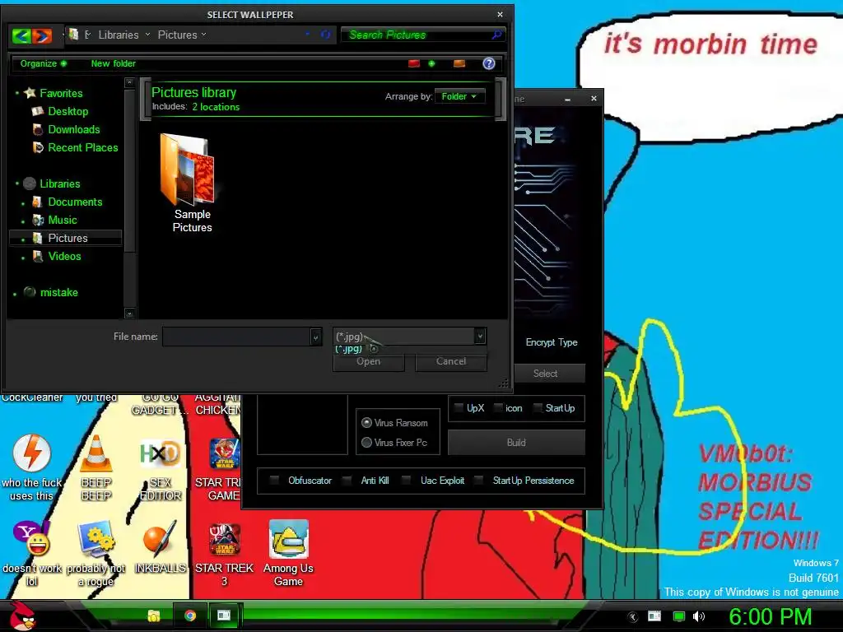The width and height of the screenshot is (843, 632).
Task: Click the New folder button
Action: tap(114, 63)
